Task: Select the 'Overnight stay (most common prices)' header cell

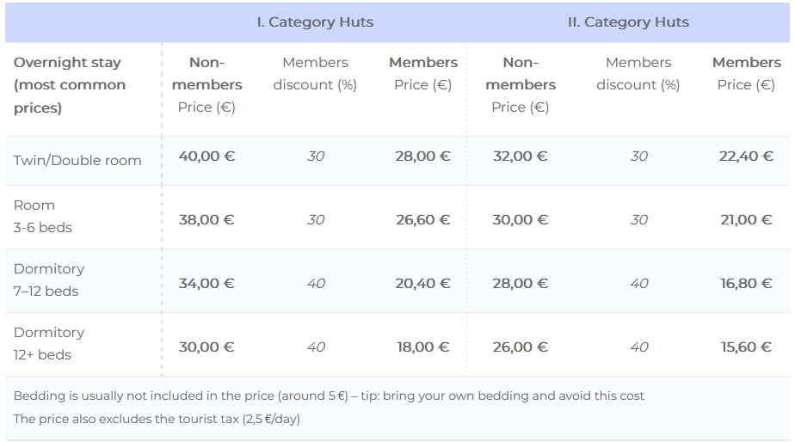Action: (x=70, y=85)
